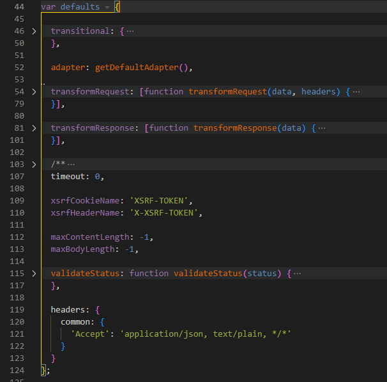
Task: Click the highlighted opening brace after defaults
Action: pyautogui.click(x=118, y=6)
